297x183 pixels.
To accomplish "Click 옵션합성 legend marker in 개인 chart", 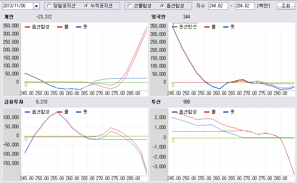I will click(28, 27).
